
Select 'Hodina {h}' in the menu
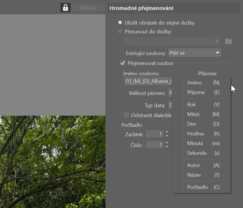[x=203, y=134]
